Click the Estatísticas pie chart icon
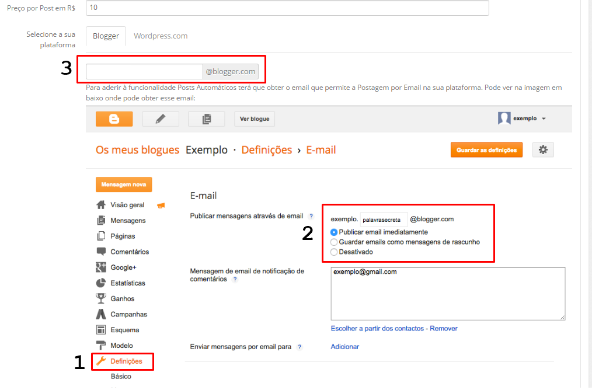 tap(101, 283)
